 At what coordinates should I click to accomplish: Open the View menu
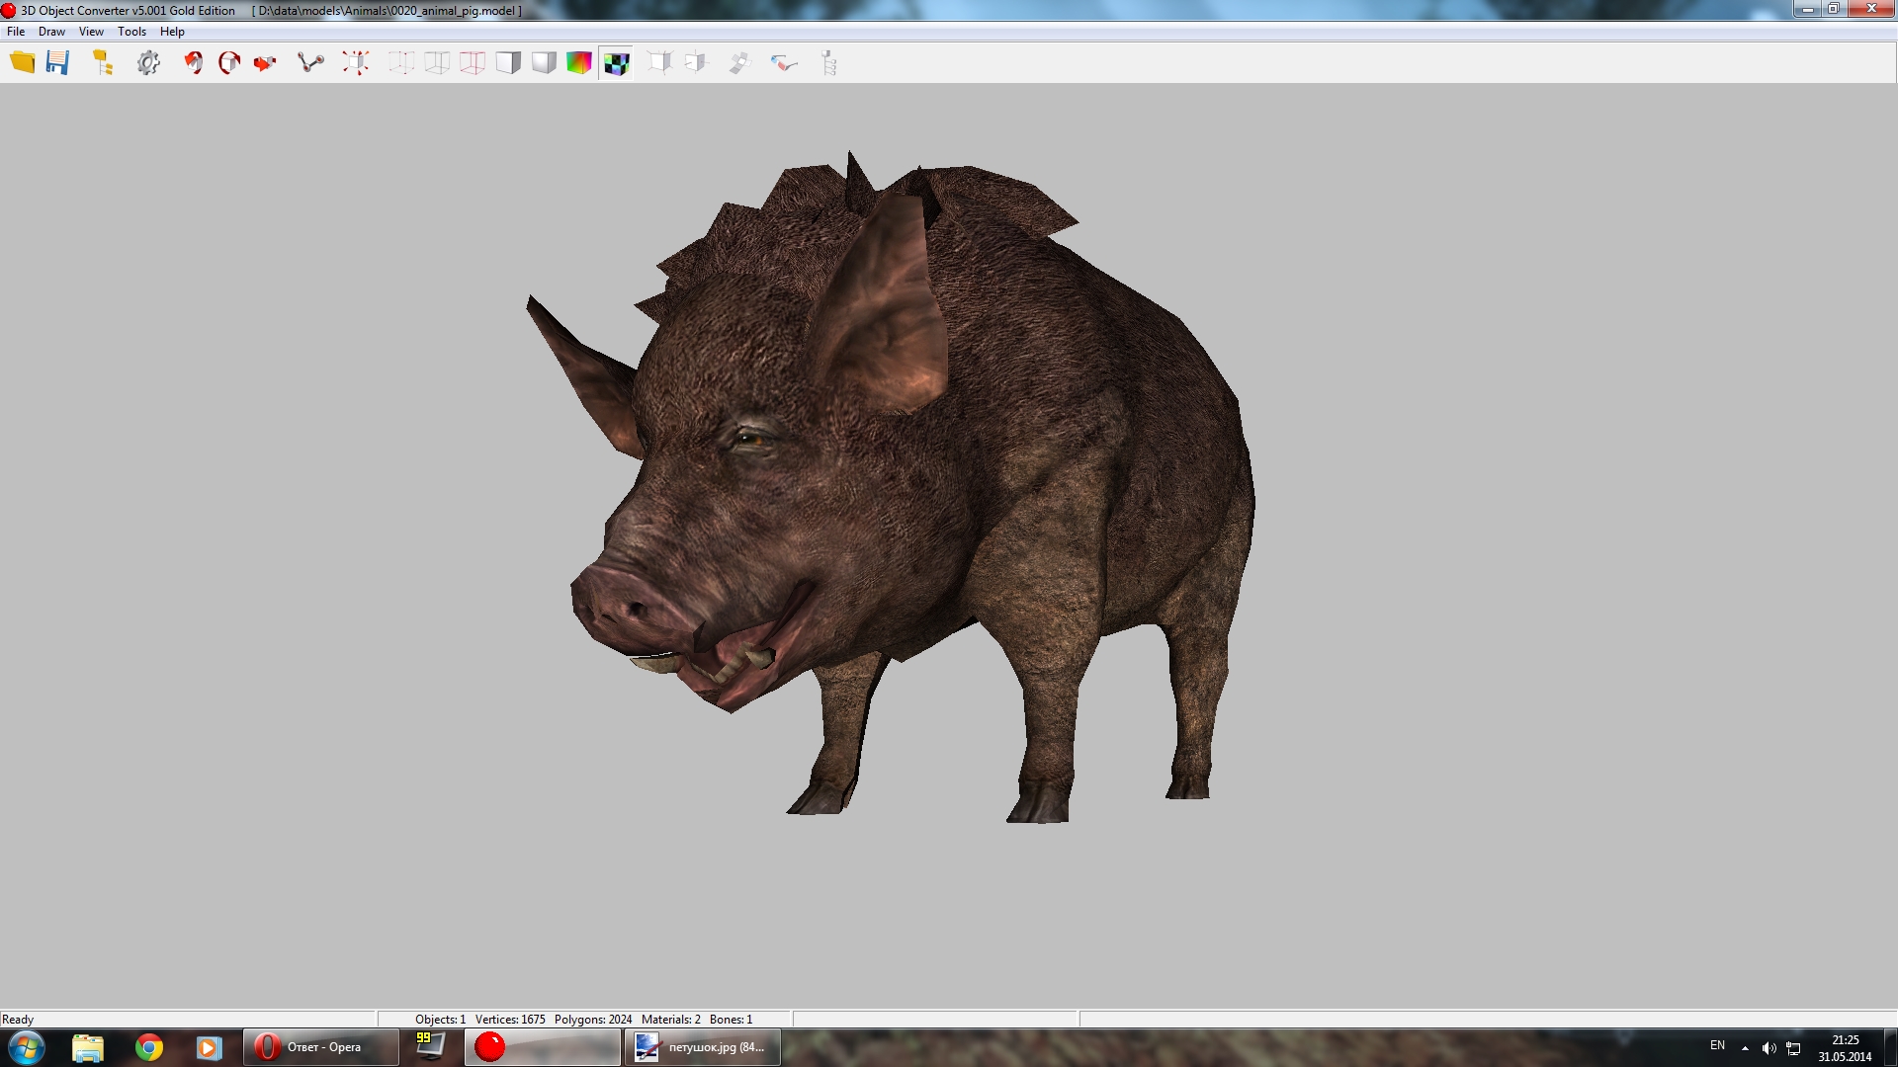(91, 32)
